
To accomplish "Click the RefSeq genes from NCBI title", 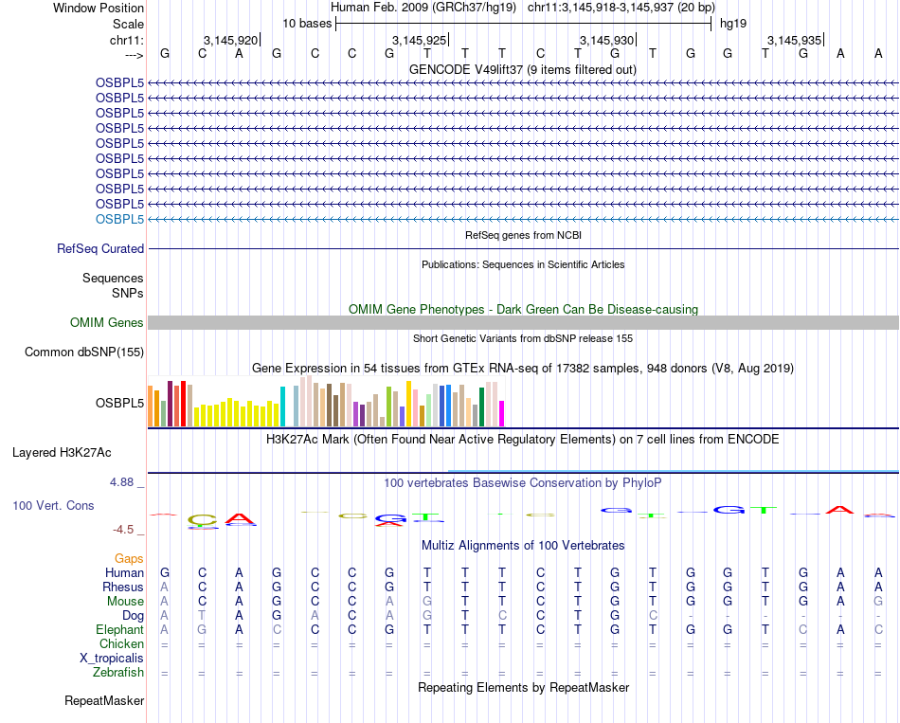I will point(522,235).
